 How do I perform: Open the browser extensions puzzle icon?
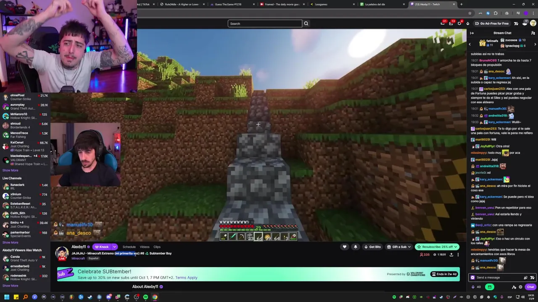[x=496, y=13]
